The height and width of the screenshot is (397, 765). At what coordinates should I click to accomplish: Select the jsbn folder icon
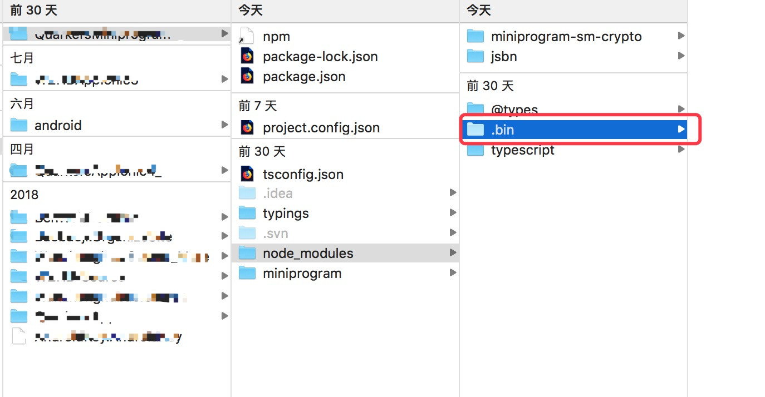pos(475,56)
